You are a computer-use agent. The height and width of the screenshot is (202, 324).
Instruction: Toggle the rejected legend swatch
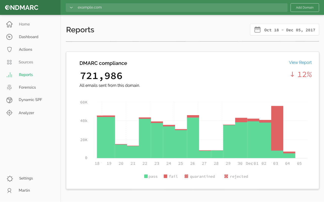226,176
